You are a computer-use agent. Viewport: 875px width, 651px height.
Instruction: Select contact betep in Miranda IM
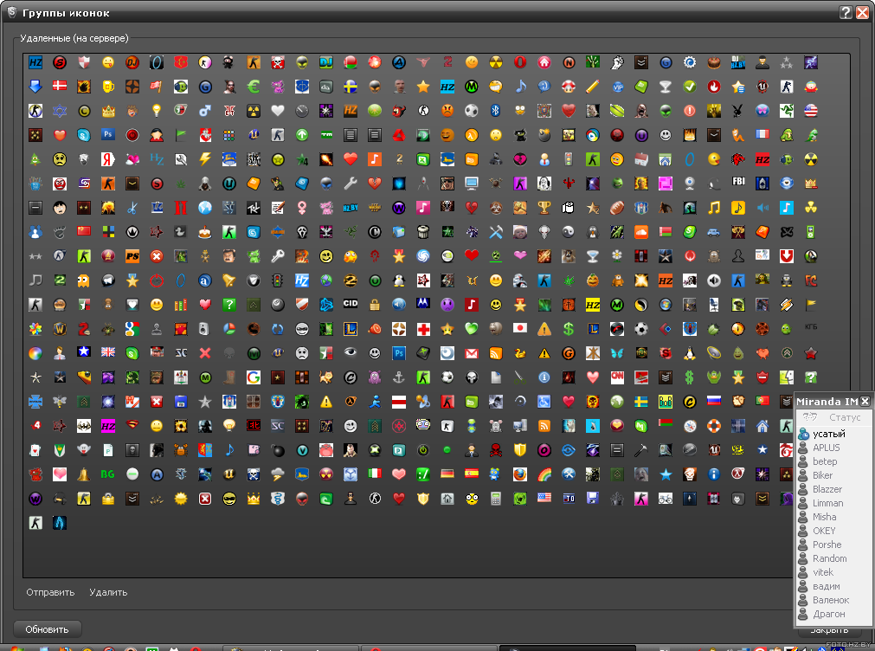[825, 461]
